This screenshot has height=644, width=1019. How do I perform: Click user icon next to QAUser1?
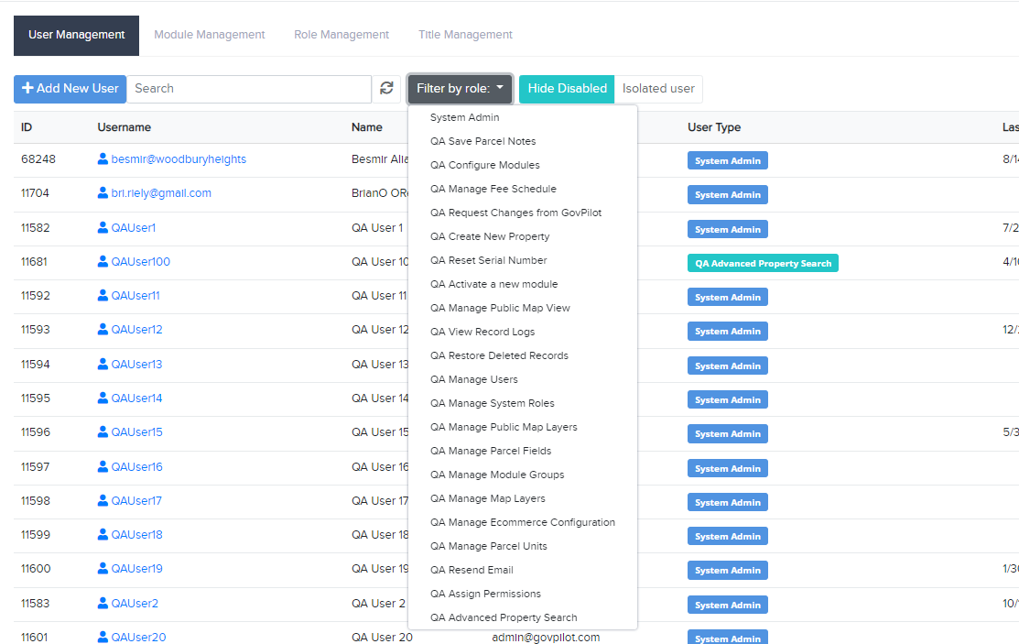coord(103,227)
